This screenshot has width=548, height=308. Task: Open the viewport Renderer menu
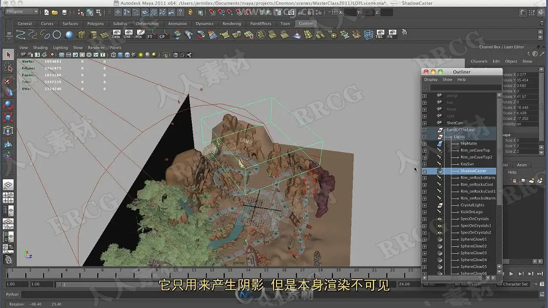(x=96, y=48)
